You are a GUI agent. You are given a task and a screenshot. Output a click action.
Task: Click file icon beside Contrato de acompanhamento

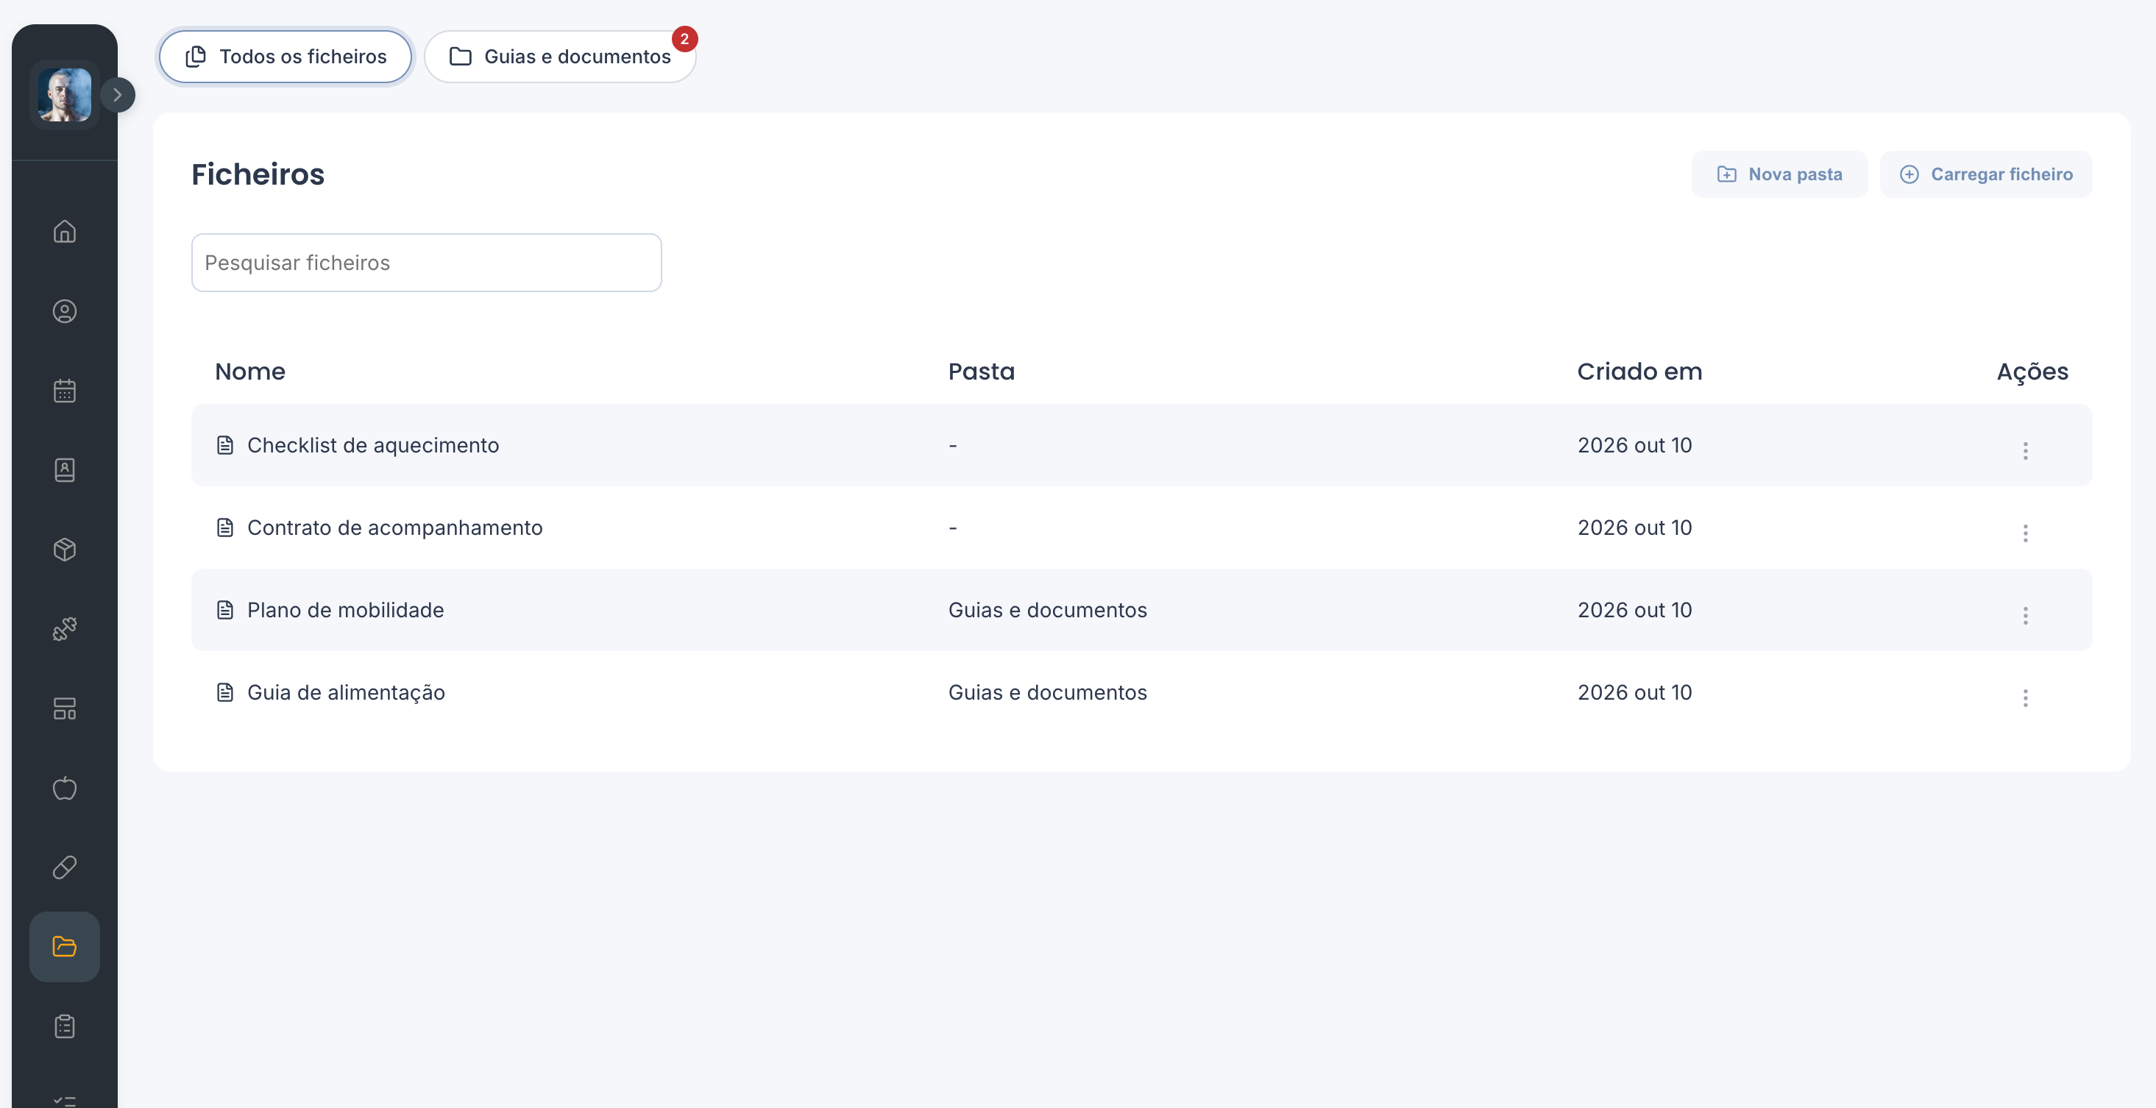point(225,528)
